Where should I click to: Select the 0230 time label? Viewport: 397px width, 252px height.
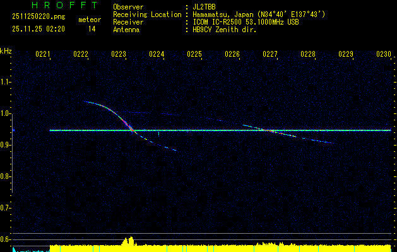384,54
